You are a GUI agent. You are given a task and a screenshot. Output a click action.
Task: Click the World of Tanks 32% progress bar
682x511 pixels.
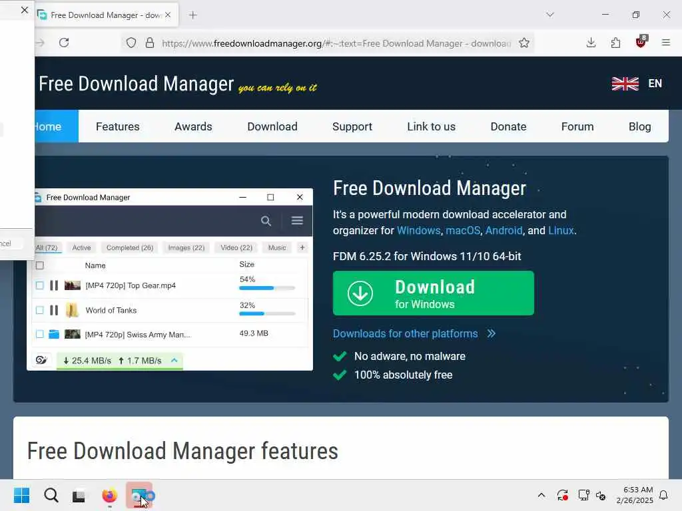pyautogui.click(x=267, y=314)
